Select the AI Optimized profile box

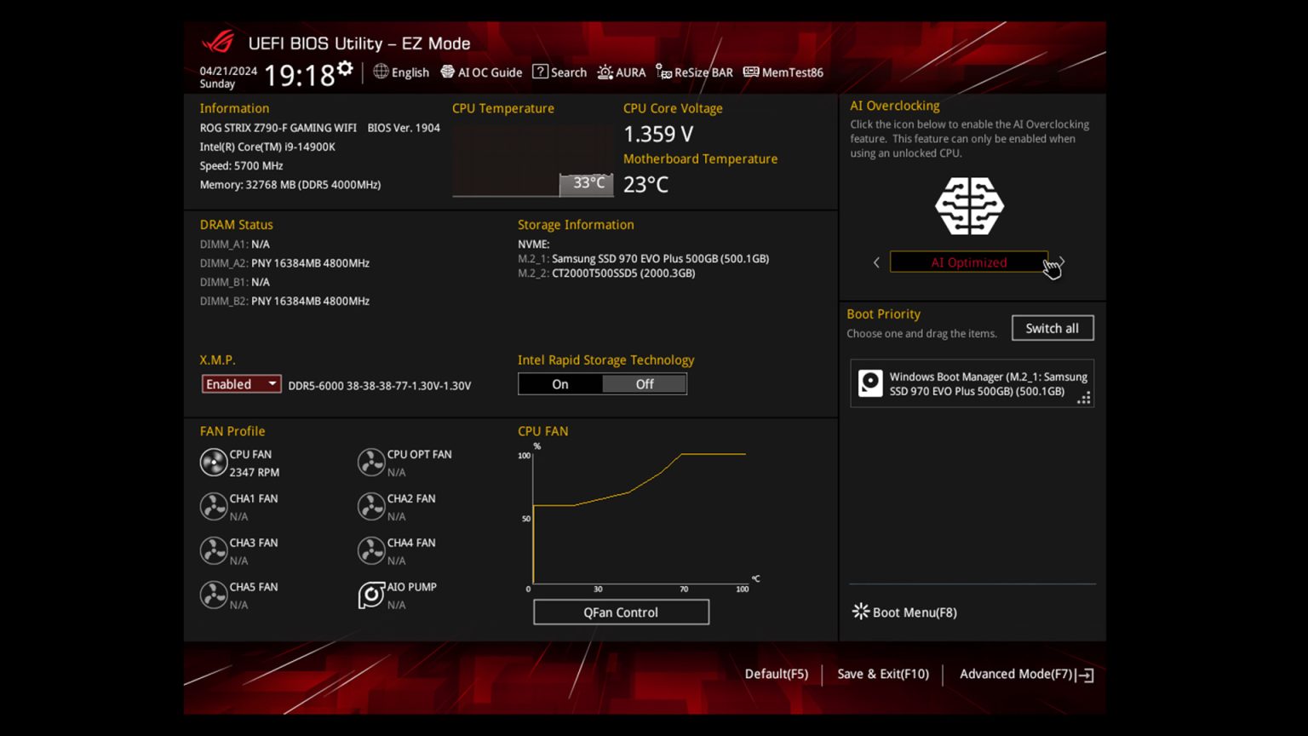pos(969,262)
